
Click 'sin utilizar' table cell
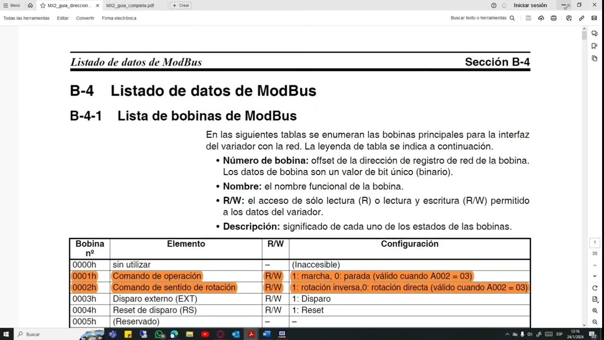click(x=132, y=265)
